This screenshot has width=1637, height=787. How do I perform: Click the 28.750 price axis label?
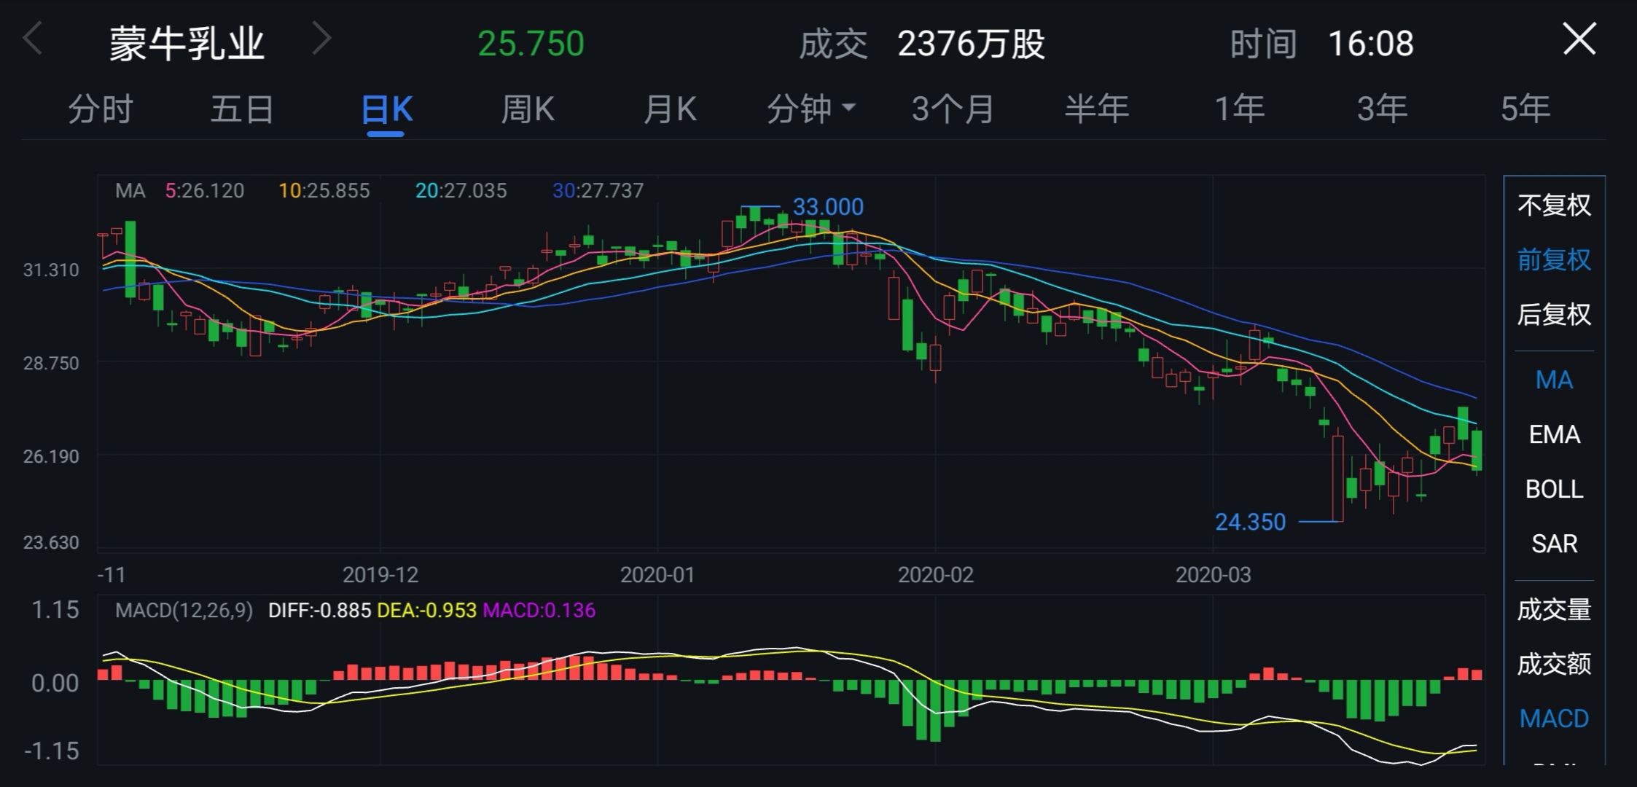click(x=51, y=364)
